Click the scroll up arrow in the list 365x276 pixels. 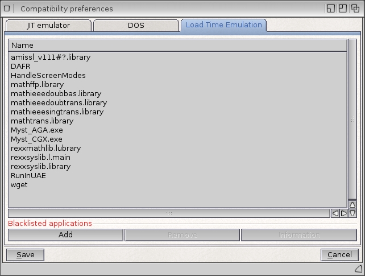[x=352, y=204]
